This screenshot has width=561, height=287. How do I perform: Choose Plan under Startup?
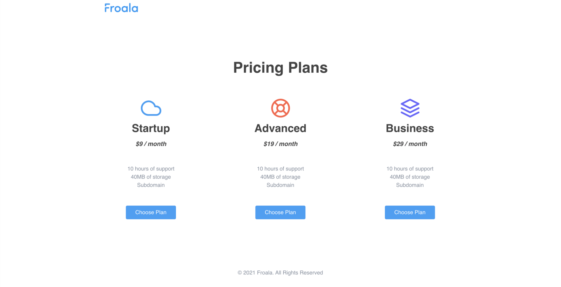point(151,212)
